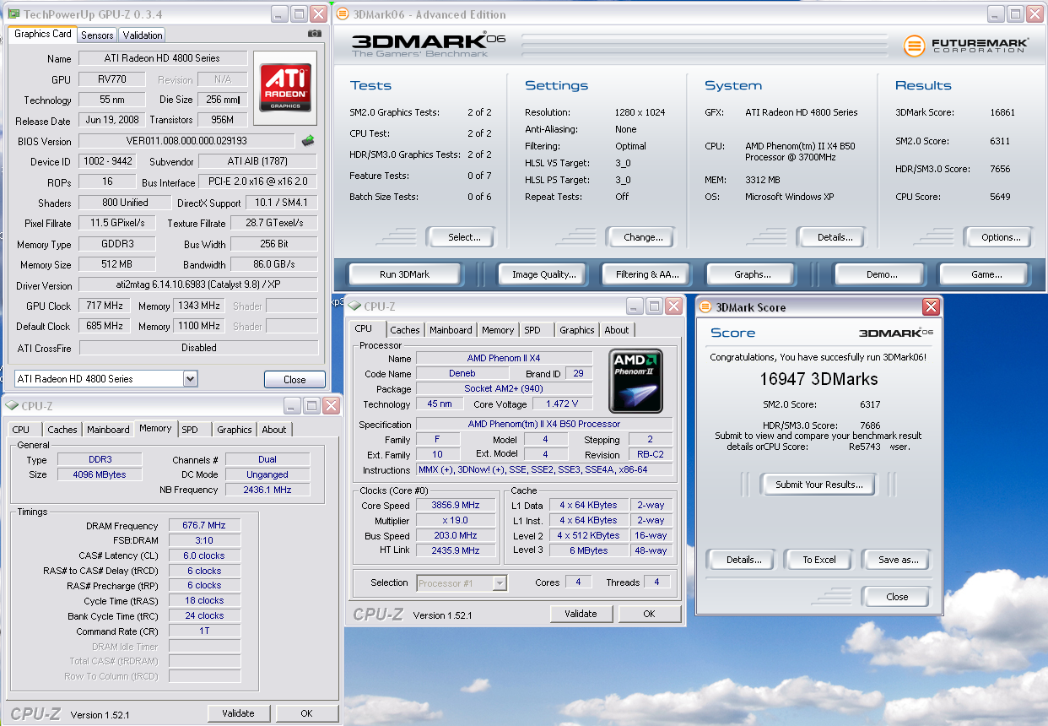Click the To Excel button

coord(819,560)
